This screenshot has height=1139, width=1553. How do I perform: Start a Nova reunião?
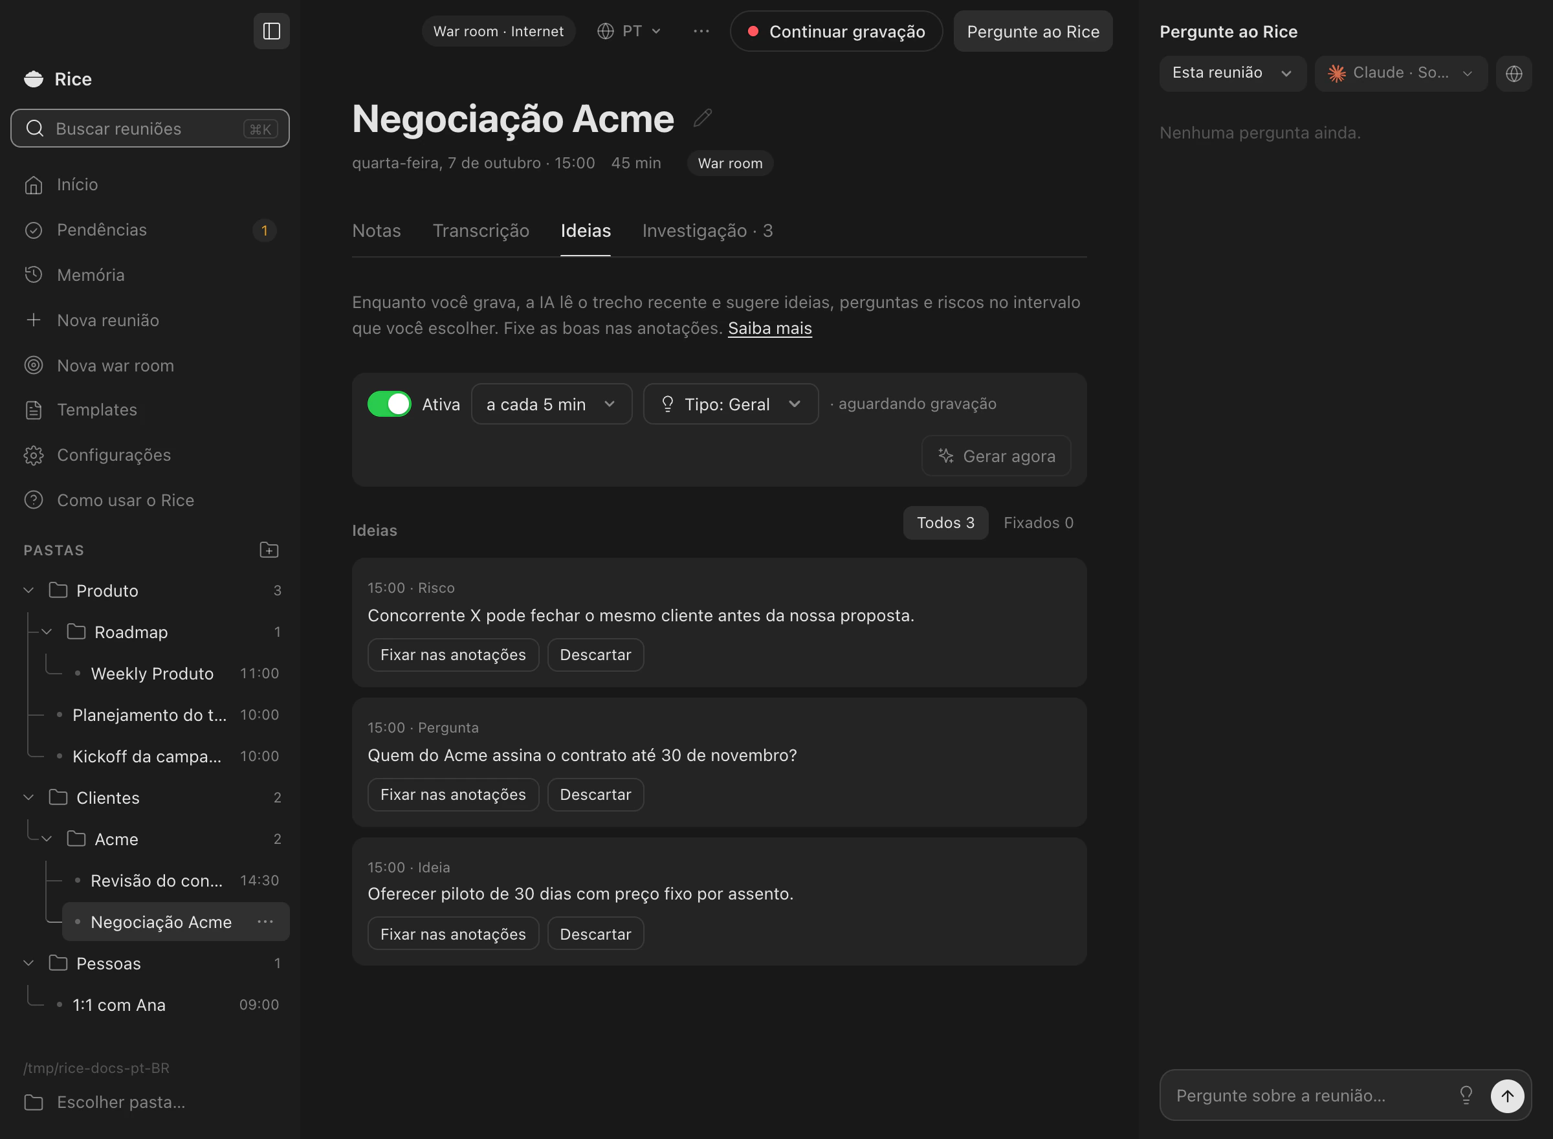pos(149,320)
